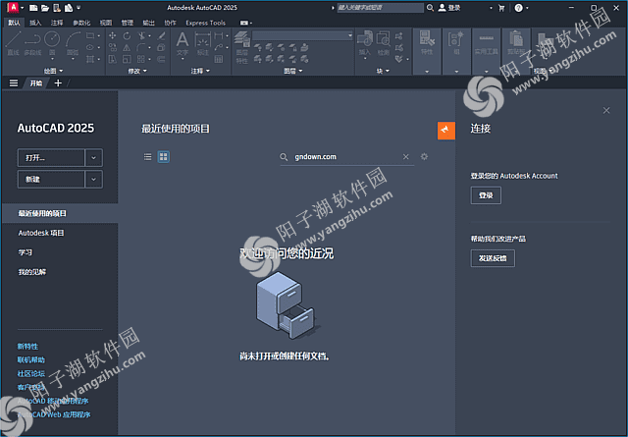The width and height of the screenshot is (628, 437).
Task: Expand the 绘图 panel dropdown
Action: (x=54, y=71)
